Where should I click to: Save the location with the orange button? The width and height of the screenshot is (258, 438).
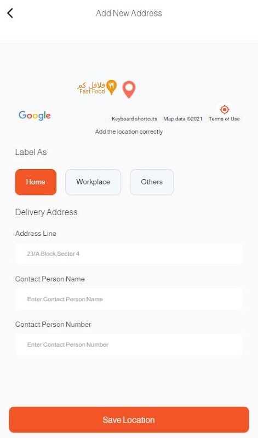[129, 419]
